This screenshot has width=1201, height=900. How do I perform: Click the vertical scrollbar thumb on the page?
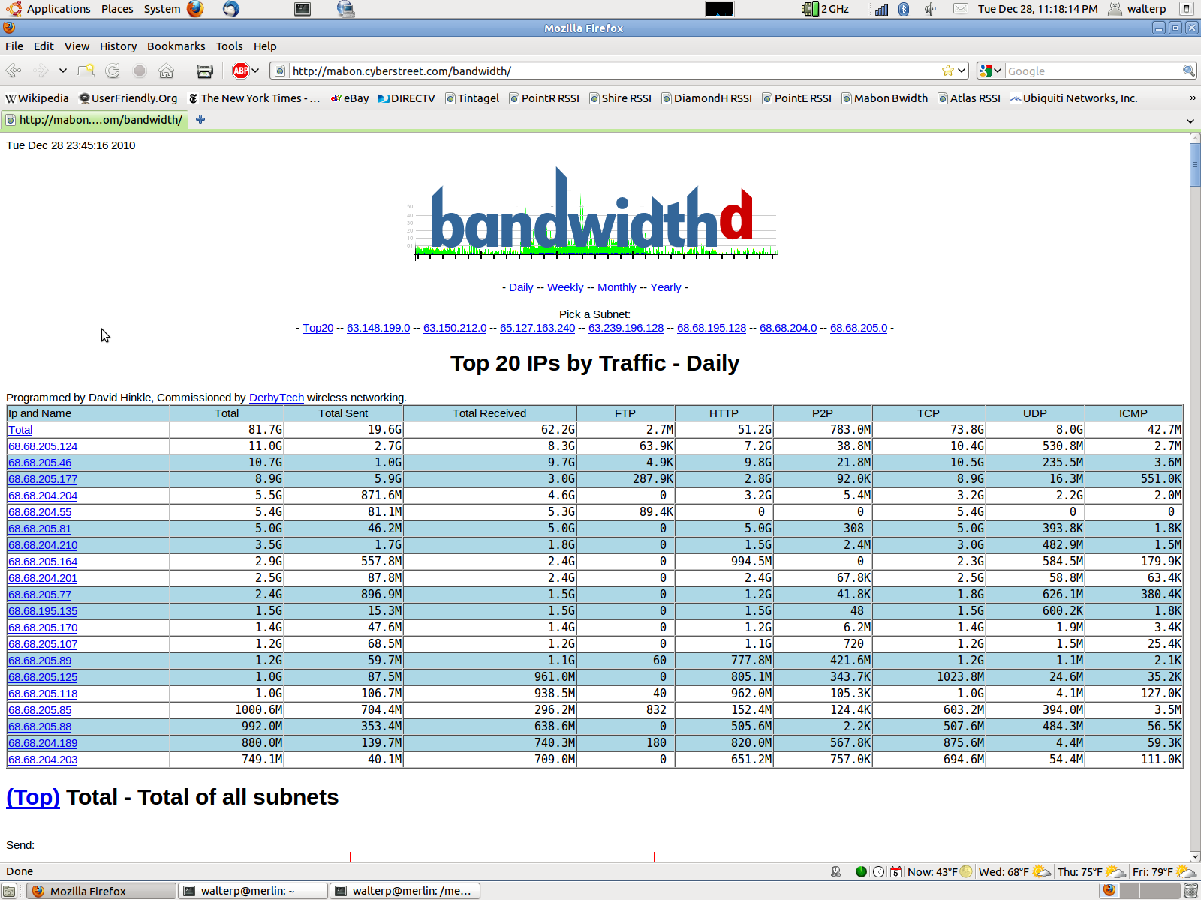[x=1195, y=163]
